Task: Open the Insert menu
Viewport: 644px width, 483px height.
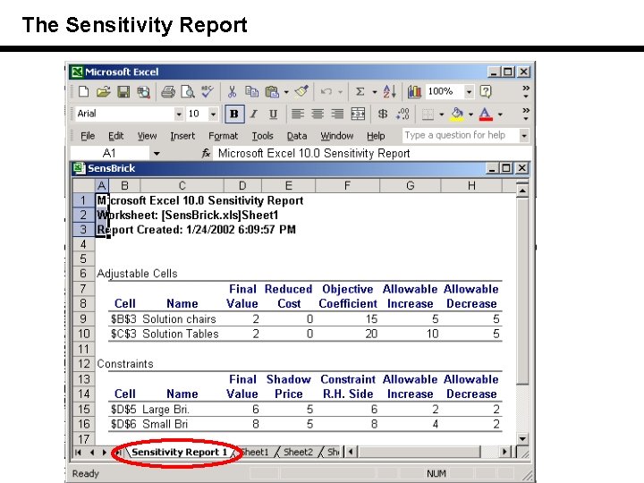Action: pos(182,136)
